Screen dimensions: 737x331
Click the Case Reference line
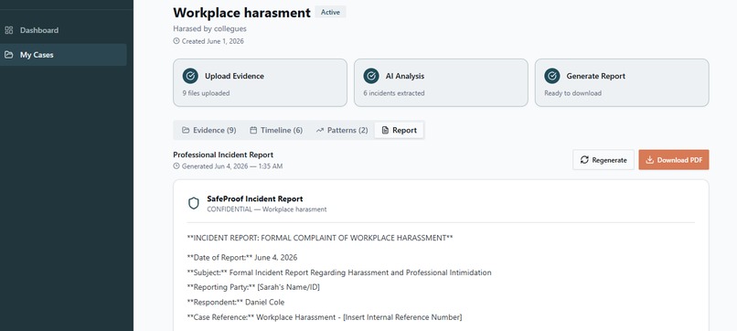click(x=325, y=317)
